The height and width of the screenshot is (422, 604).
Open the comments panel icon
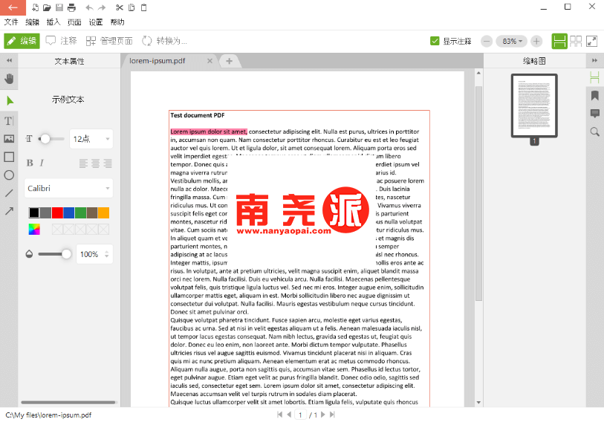tap(595, 114)
